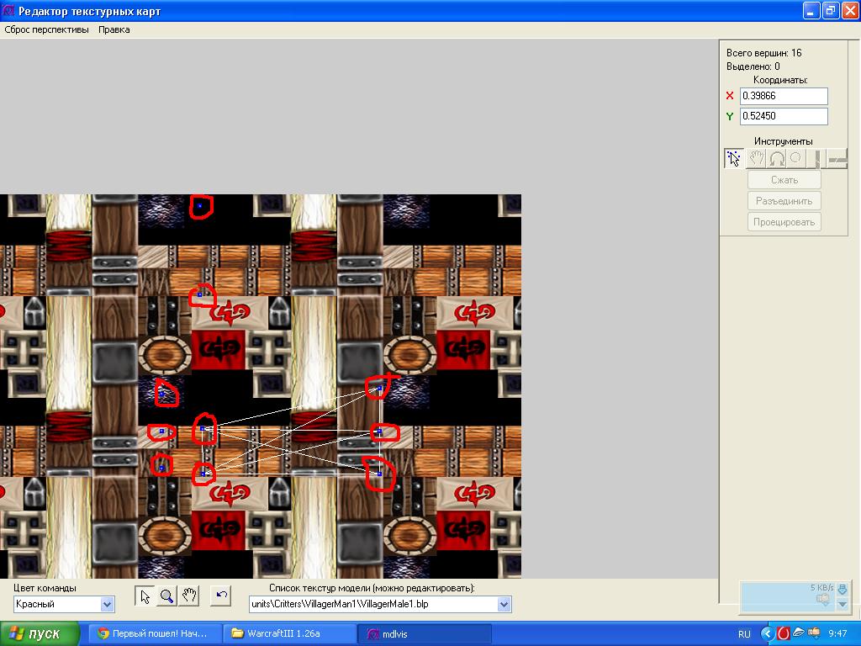Click the download manager tray icon

click(x=812, y=633)
